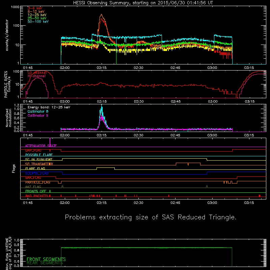Select the yellow 12-25 keV legend entry in top plot

click(37, 15)
